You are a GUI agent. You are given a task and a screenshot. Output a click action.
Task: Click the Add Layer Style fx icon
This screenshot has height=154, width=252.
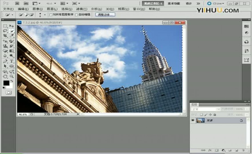coord(210,150)
